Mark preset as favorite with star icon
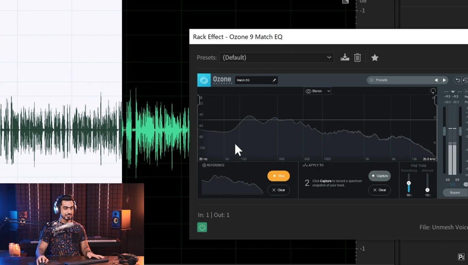This screenshot has height=265, width=468. coord(374,57)
